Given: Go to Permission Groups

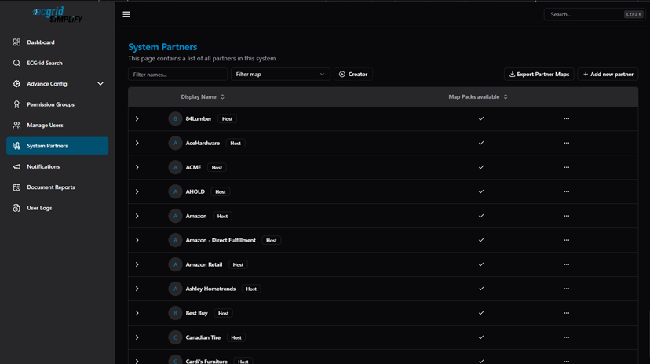Looking at the screenshot, I should click(x=57, y=104).
